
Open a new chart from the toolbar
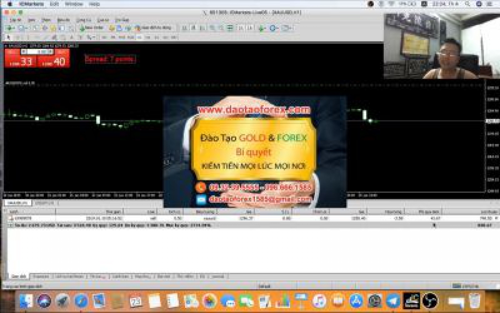(x=10, y=28)
